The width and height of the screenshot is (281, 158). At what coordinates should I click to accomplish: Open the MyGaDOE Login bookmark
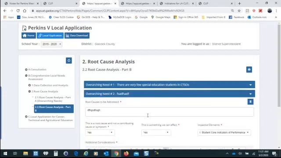pyautogui.click(x=120, y=17)
